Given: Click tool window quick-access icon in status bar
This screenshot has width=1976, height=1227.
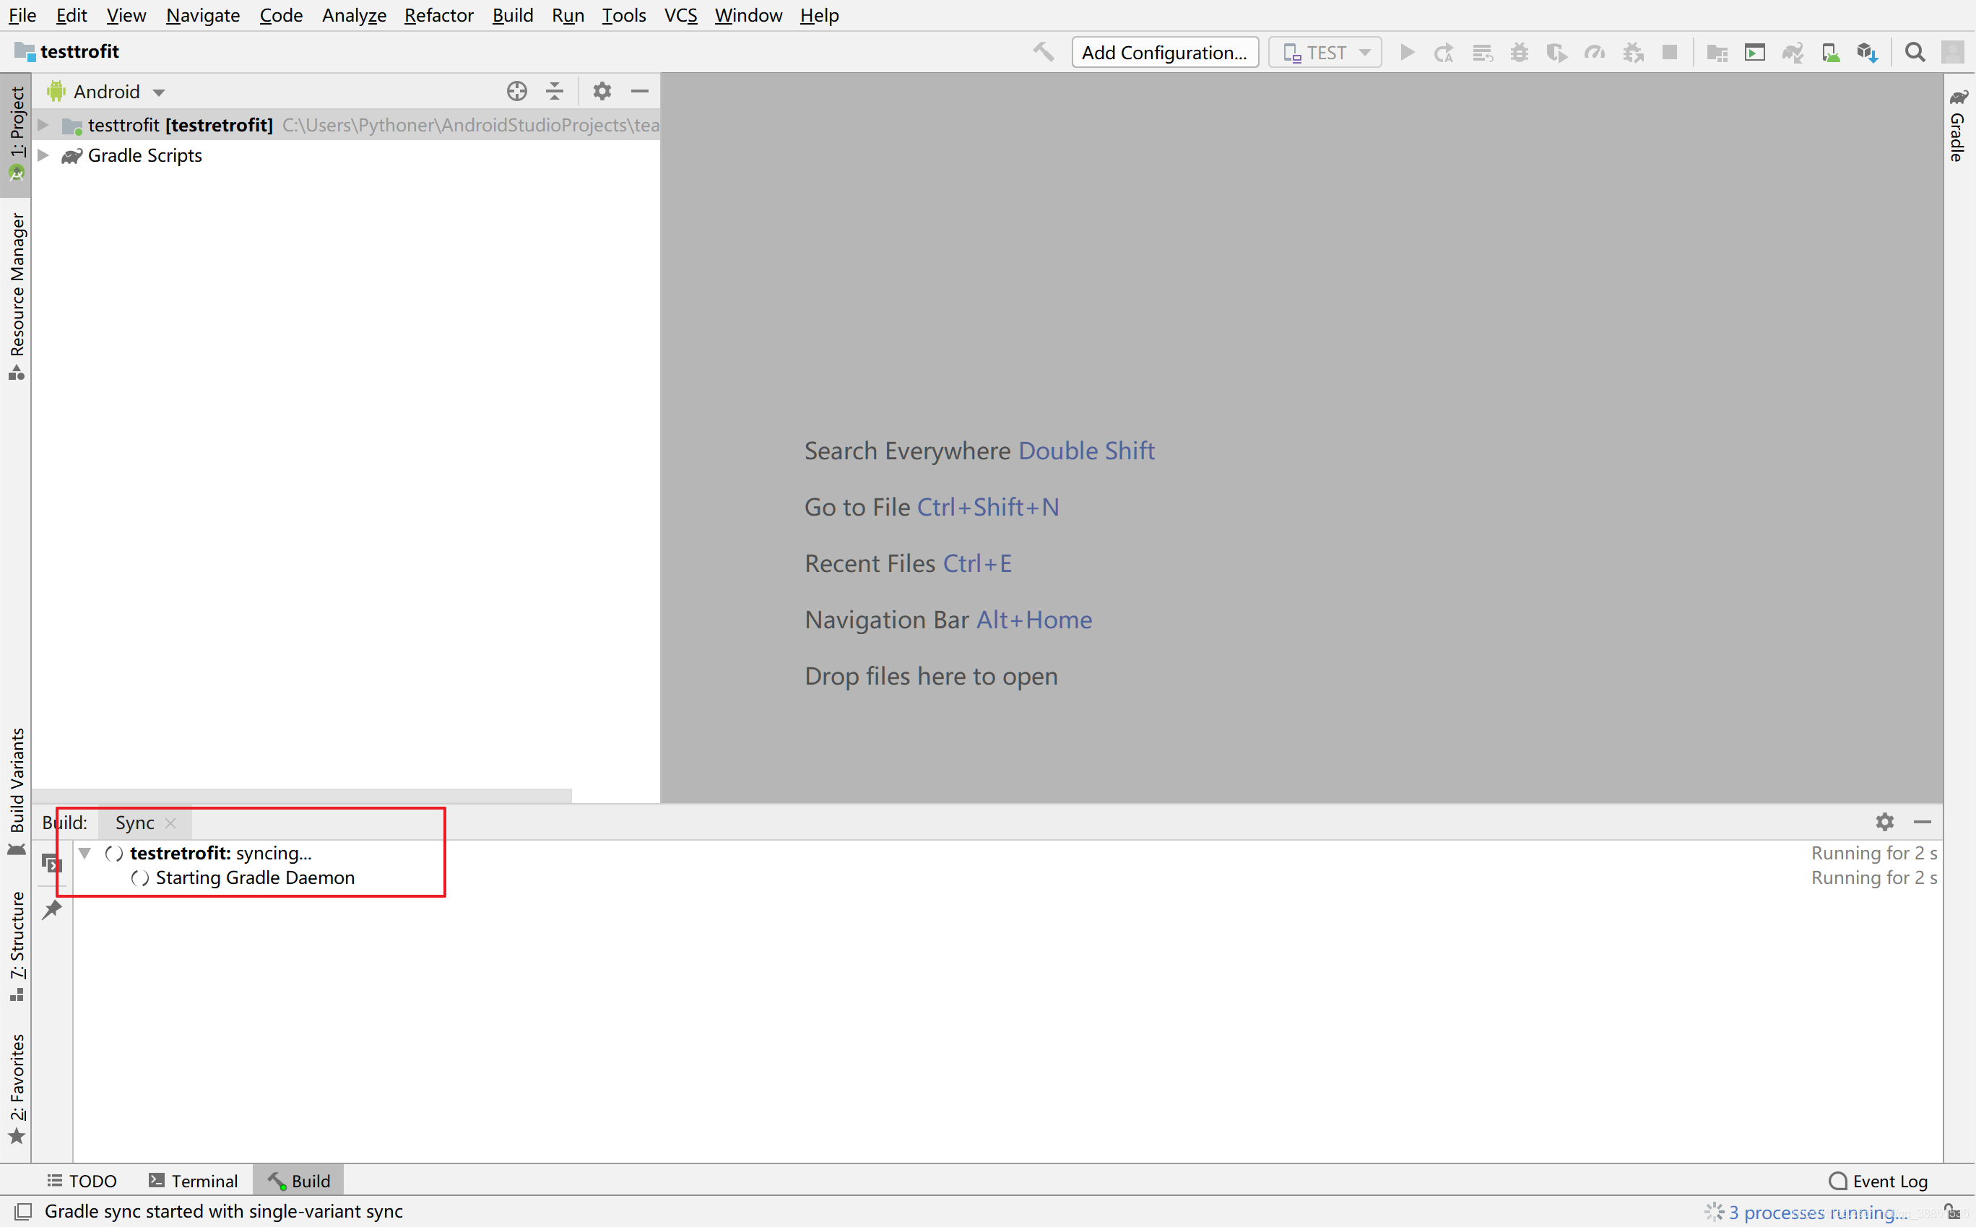Looking at the screenshot, I should point(22,1212).
